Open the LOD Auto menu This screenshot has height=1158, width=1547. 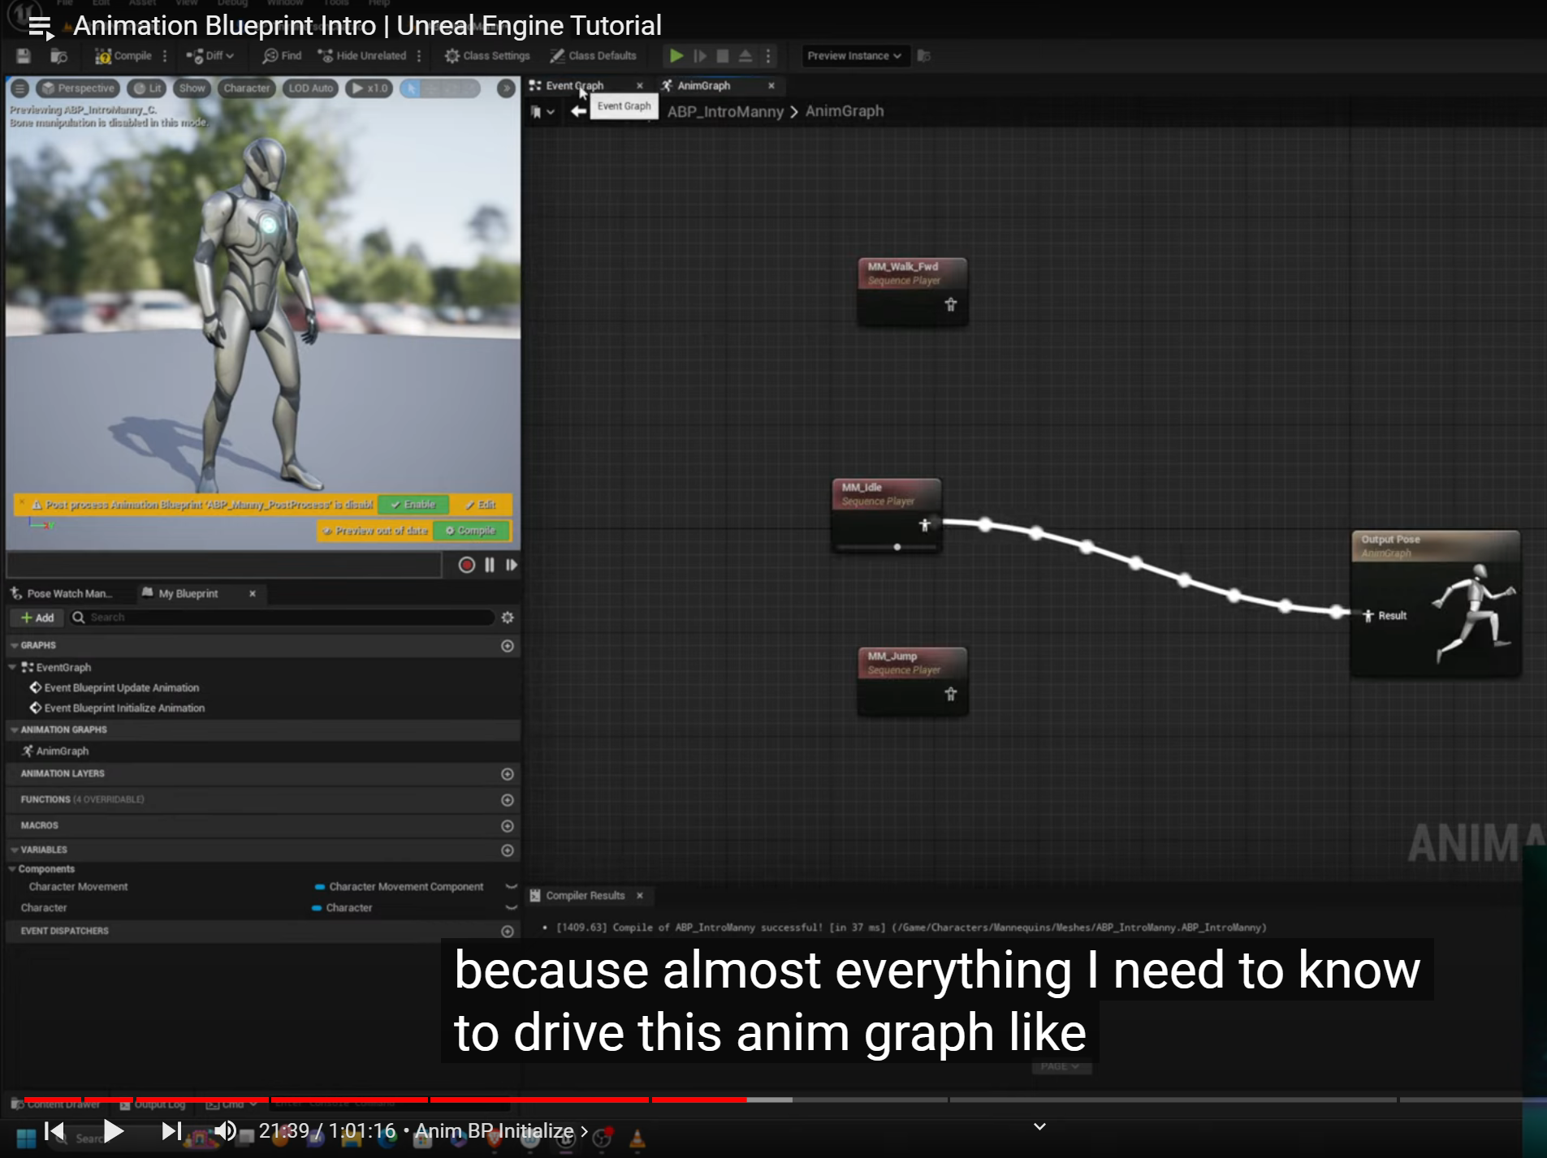coord(311,88)
